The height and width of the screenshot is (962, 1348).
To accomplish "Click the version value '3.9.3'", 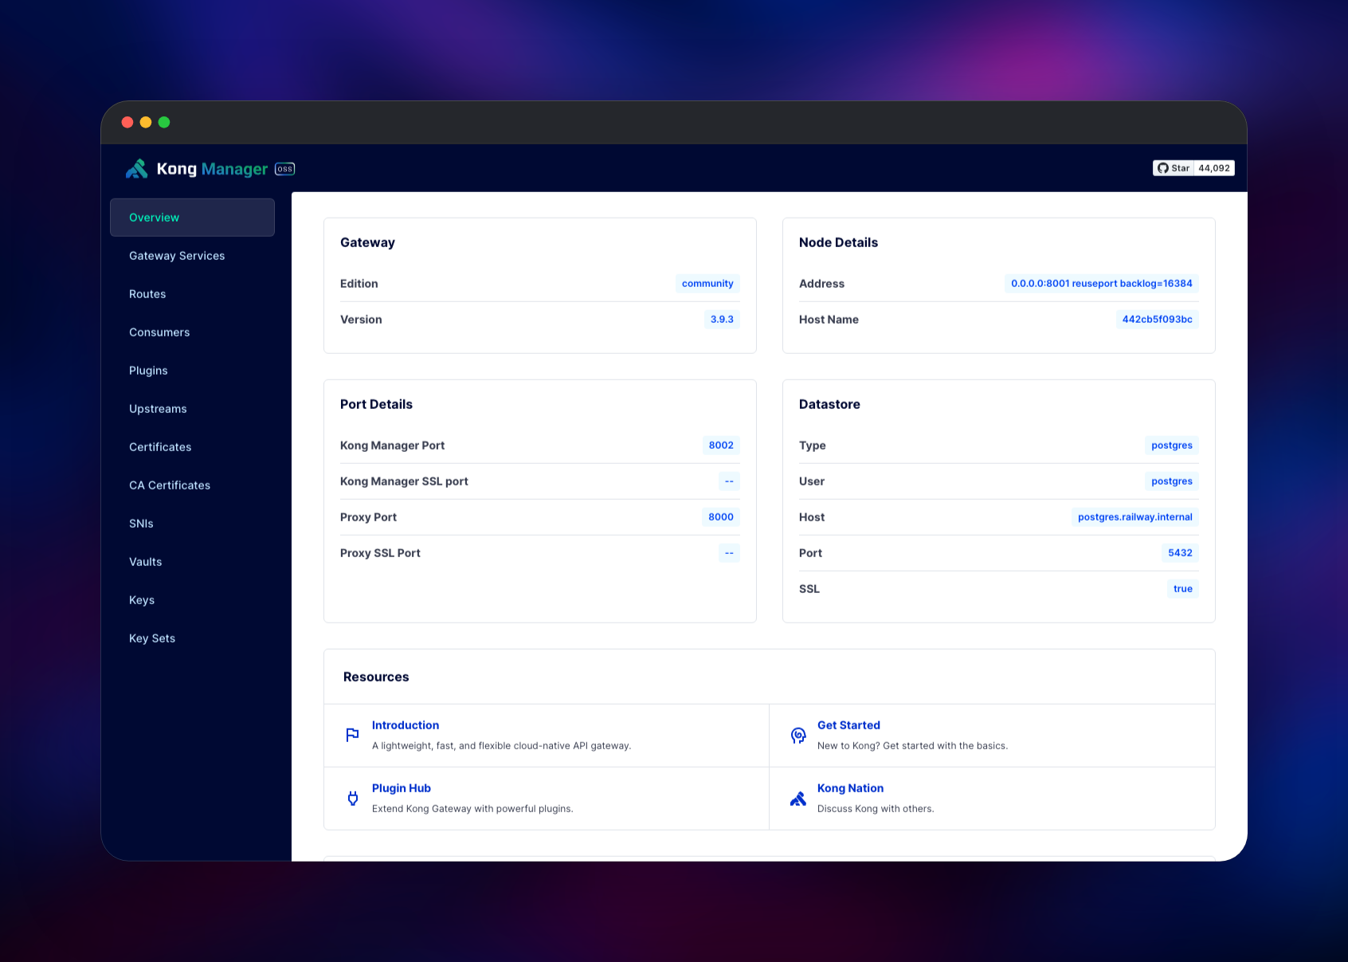I will (x=722, y=320).
